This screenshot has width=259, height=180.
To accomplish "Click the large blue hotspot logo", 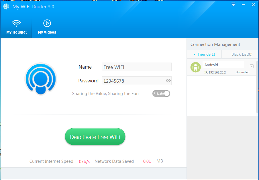I will coord(41,79).
